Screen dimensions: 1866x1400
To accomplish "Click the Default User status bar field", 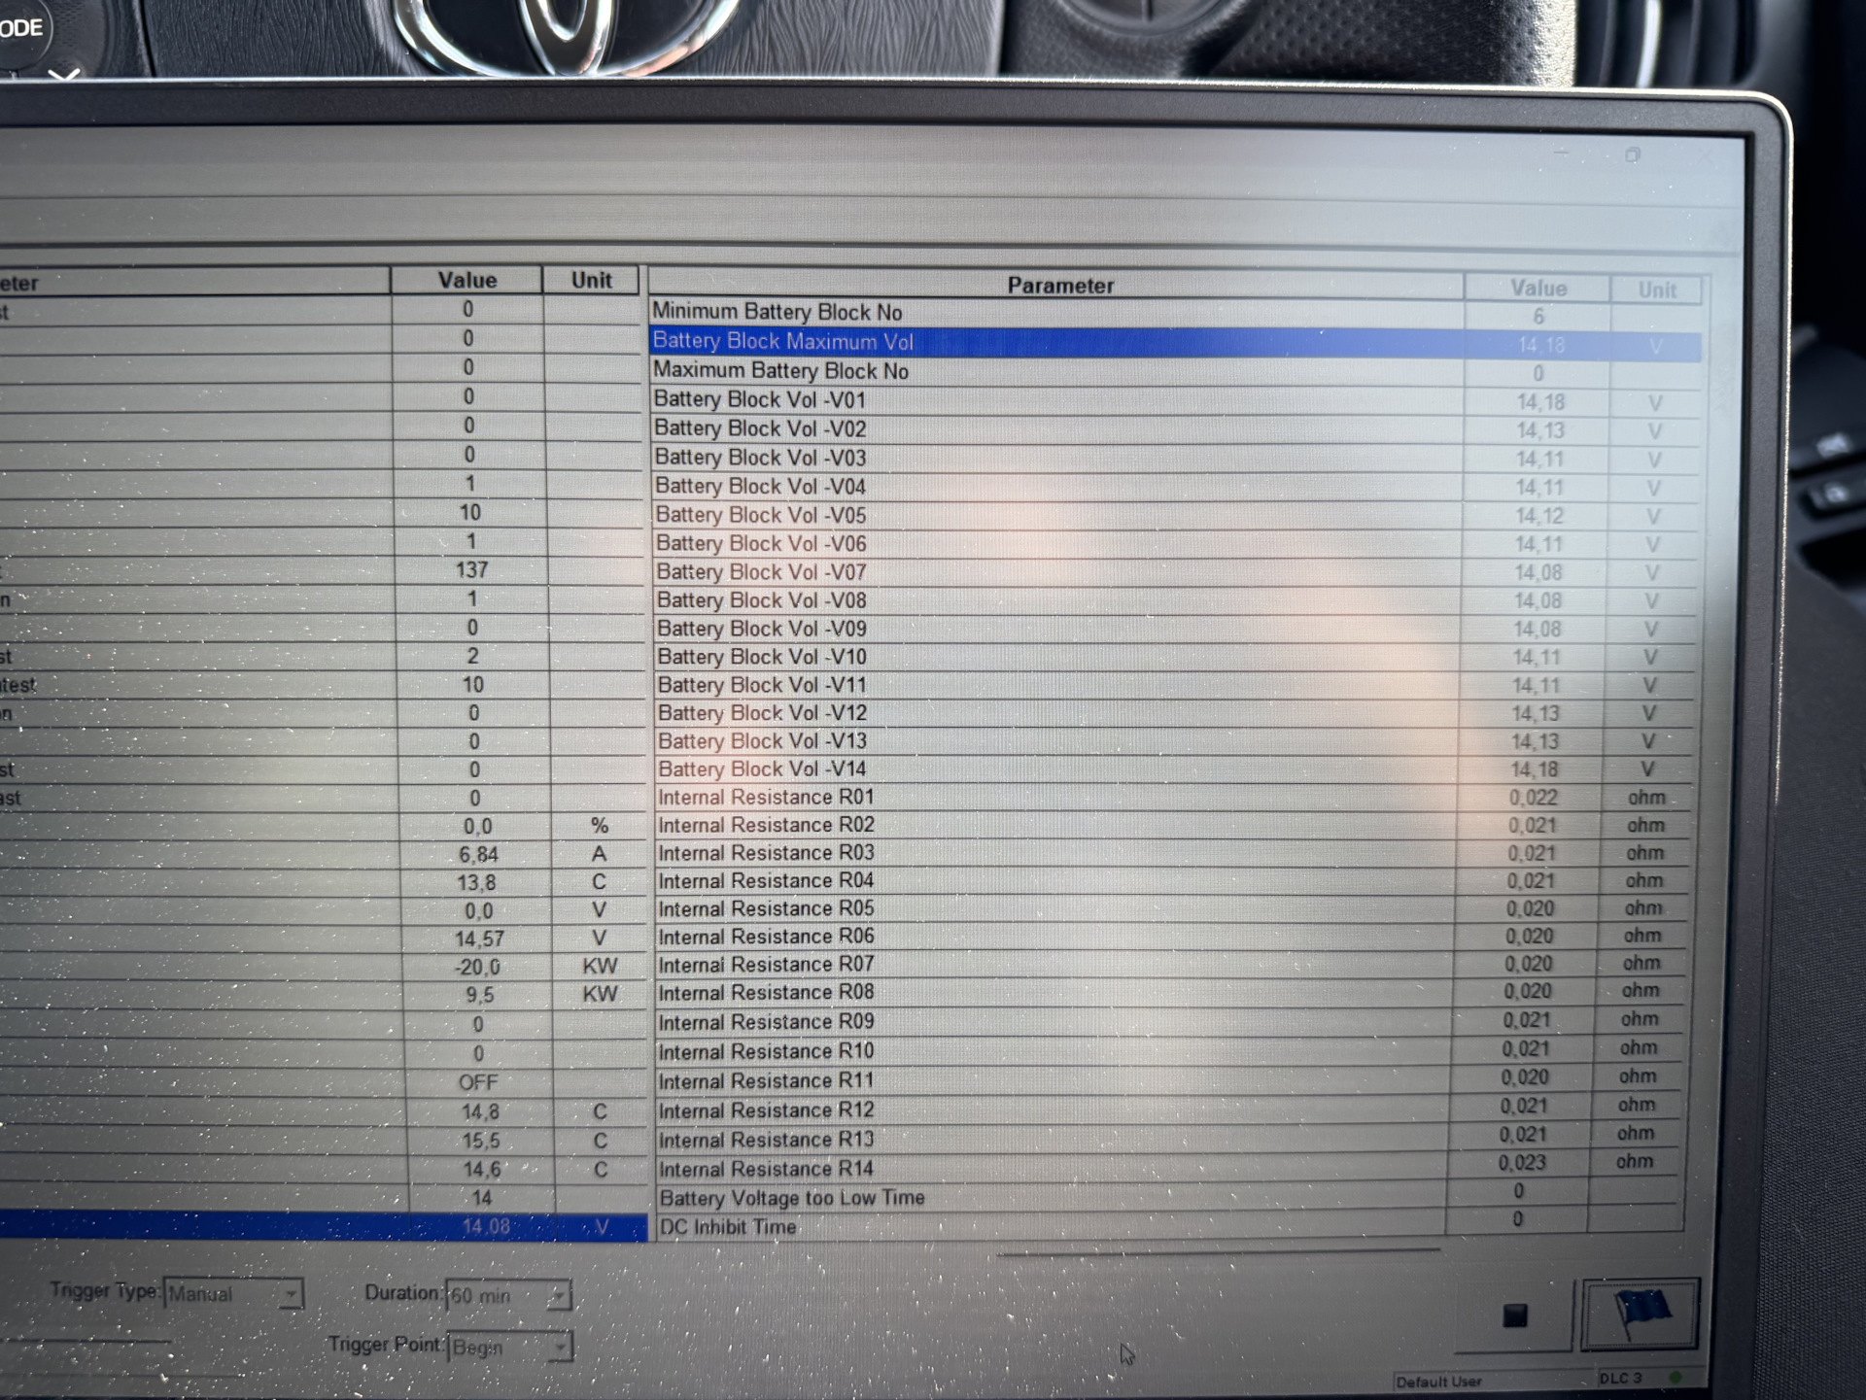I will 1438,1382.
